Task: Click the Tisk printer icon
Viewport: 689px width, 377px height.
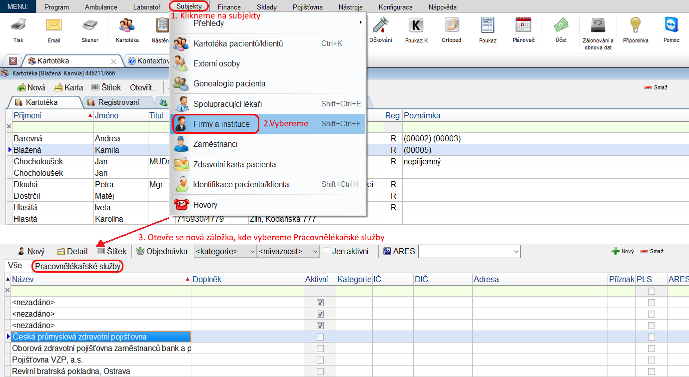Action: coord(18,25)
